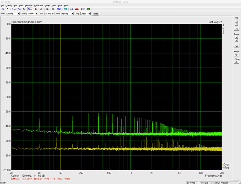The width and height of the screenshot is (241, 184).
Task: Click the Set button
Action: point(237,46)
